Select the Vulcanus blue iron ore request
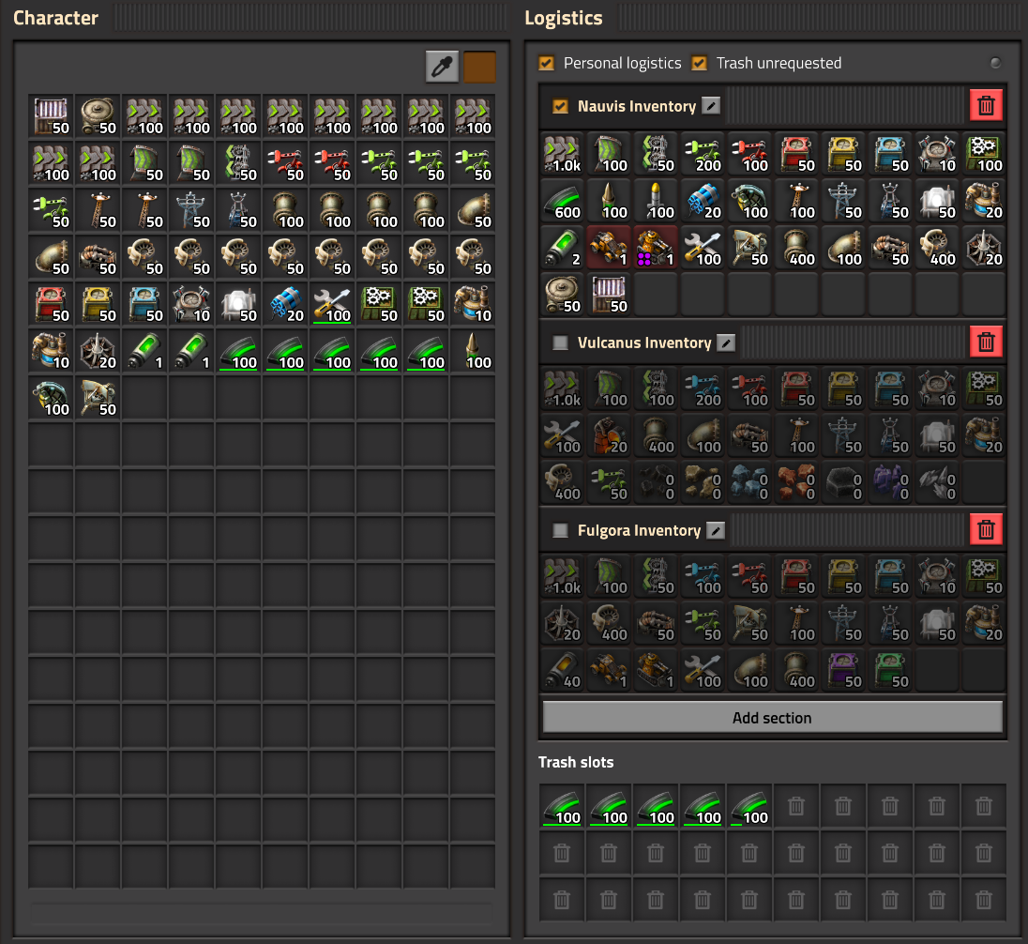The height and width of the screenshot is (944, 1028). click(750, 483)
